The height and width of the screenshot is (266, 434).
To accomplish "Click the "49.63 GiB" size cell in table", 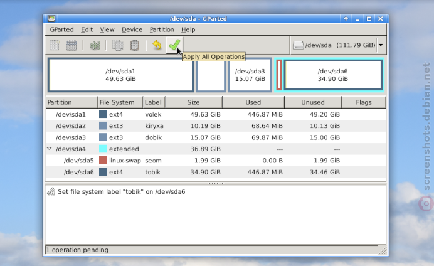I will click(x=205, y=114).
